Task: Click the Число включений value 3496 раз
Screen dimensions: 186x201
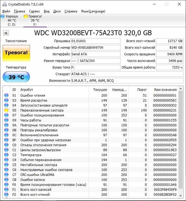Action: point(169,61)
